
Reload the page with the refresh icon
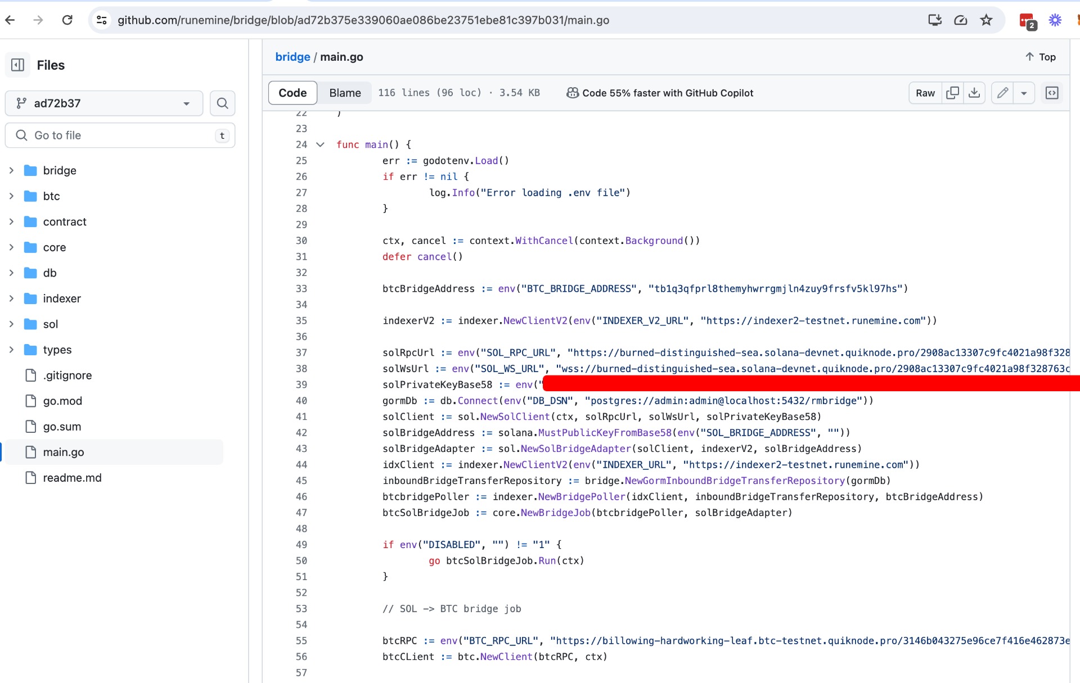click(67, 20)
